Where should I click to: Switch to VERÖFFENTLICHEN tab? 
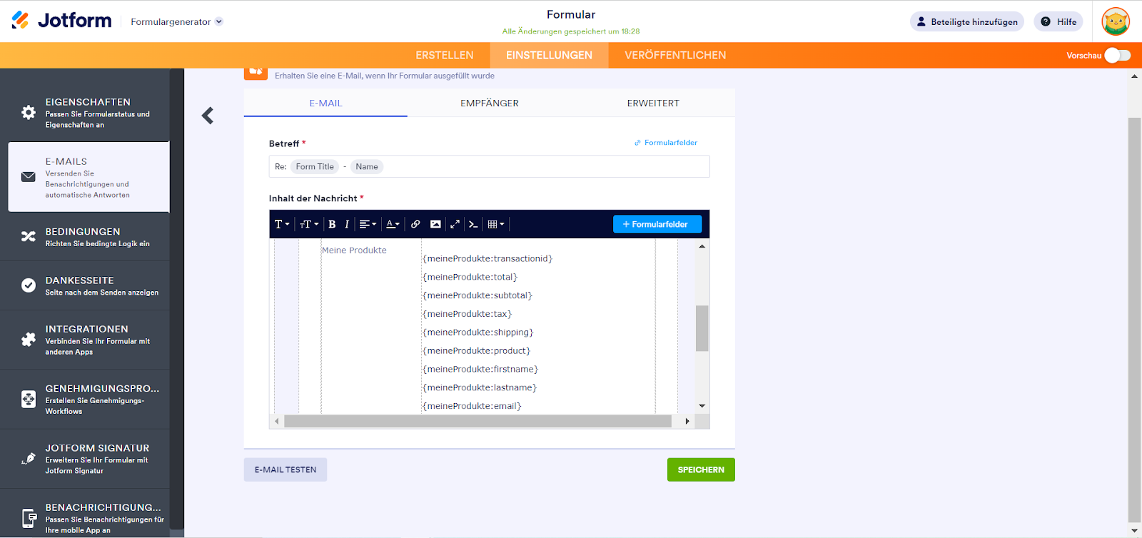(x=675, y=55)
